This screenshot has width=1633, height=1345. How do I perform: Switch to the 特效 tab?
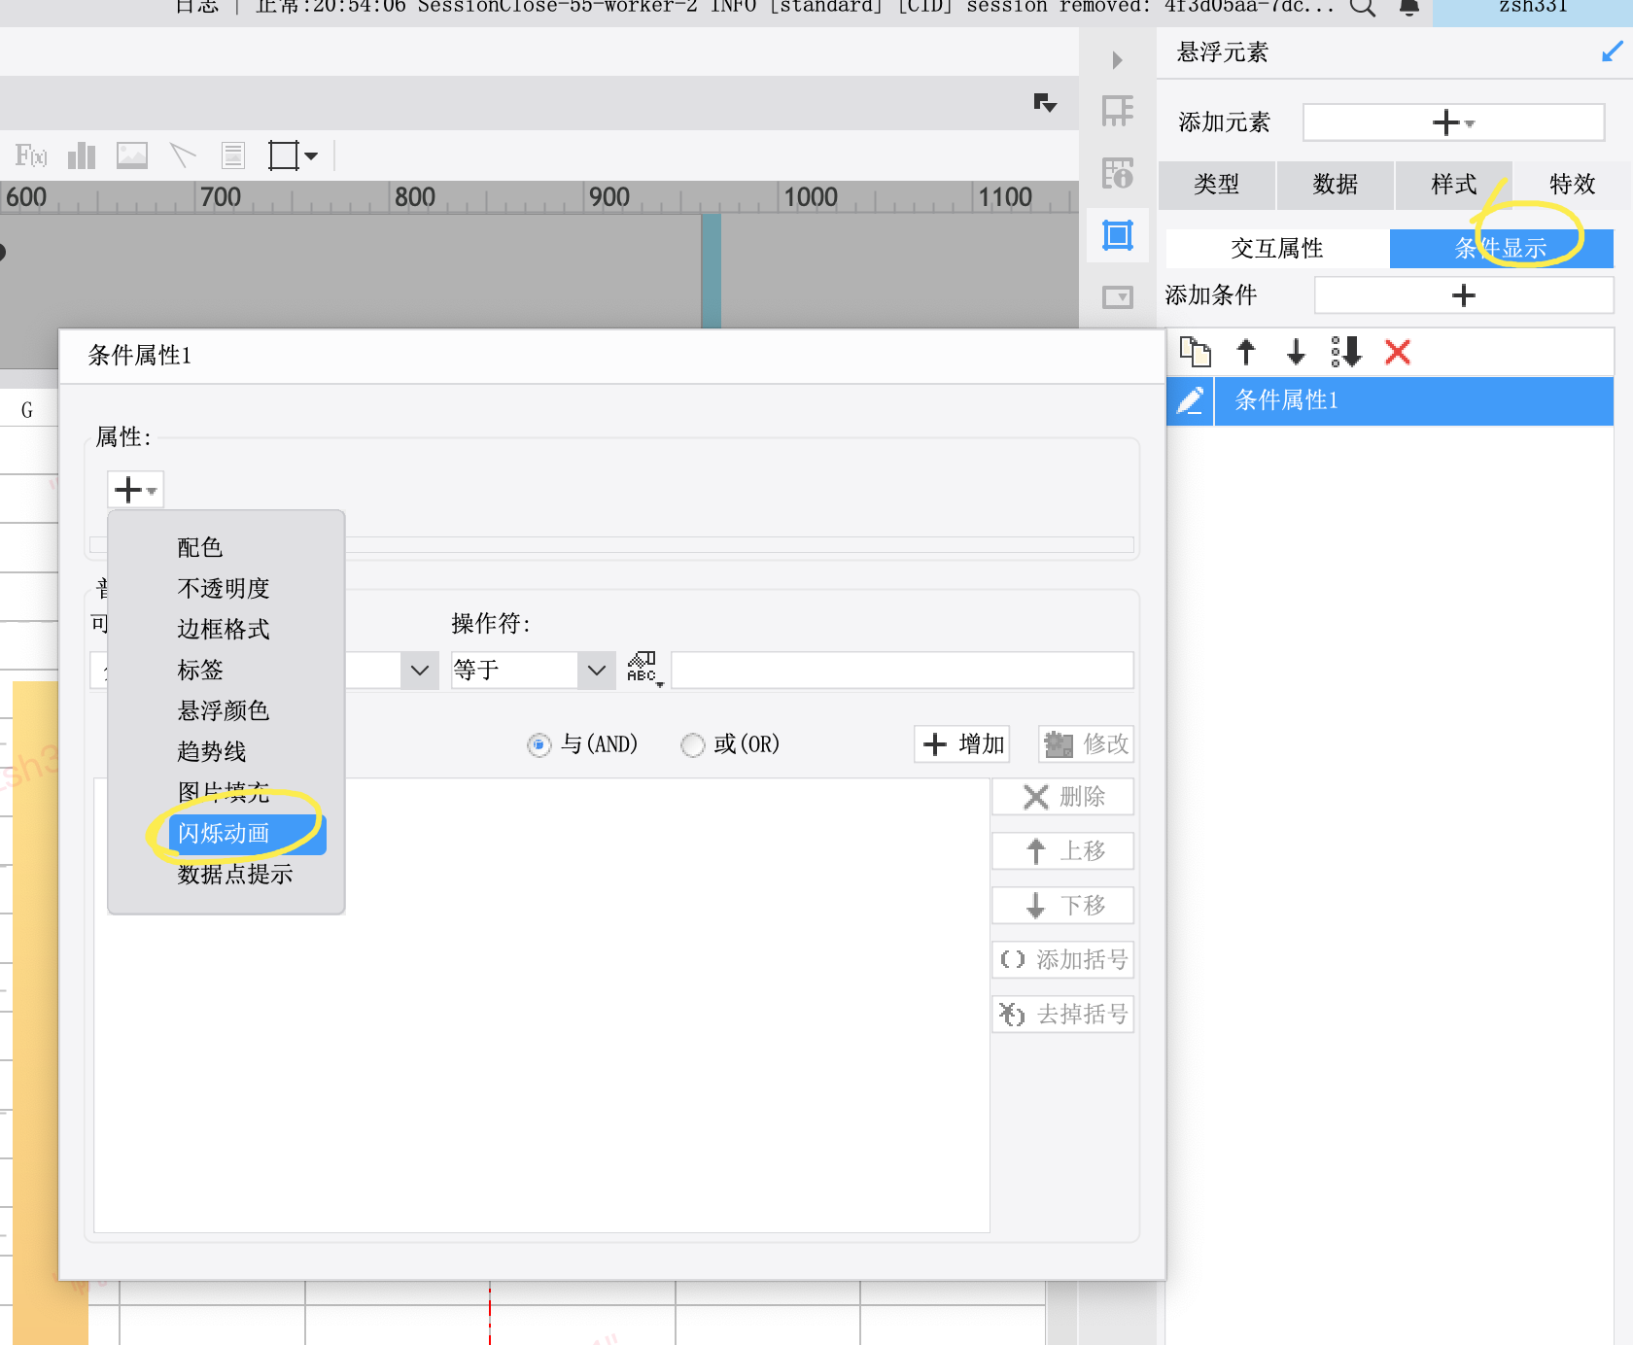tap(1572, 185)
